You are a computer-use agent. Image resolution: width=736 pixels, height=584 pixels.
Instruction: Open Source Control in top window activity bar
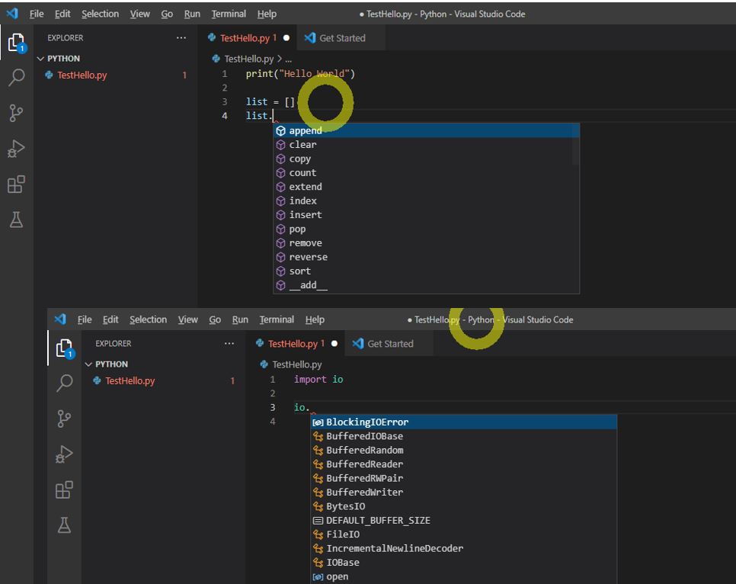click(16, 114)
